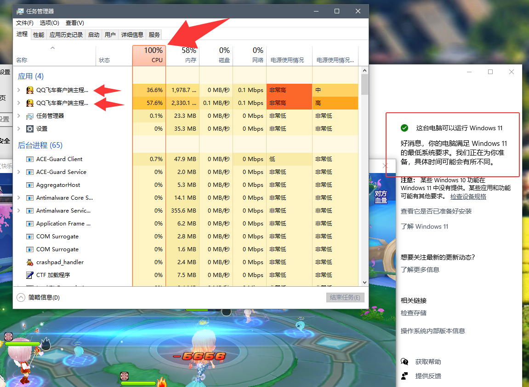Image resolution: width=529 pixels, height=387 pixels.
Task: Click the CTF 加载程序 pen icon
Action: click(x=30, y=275)
